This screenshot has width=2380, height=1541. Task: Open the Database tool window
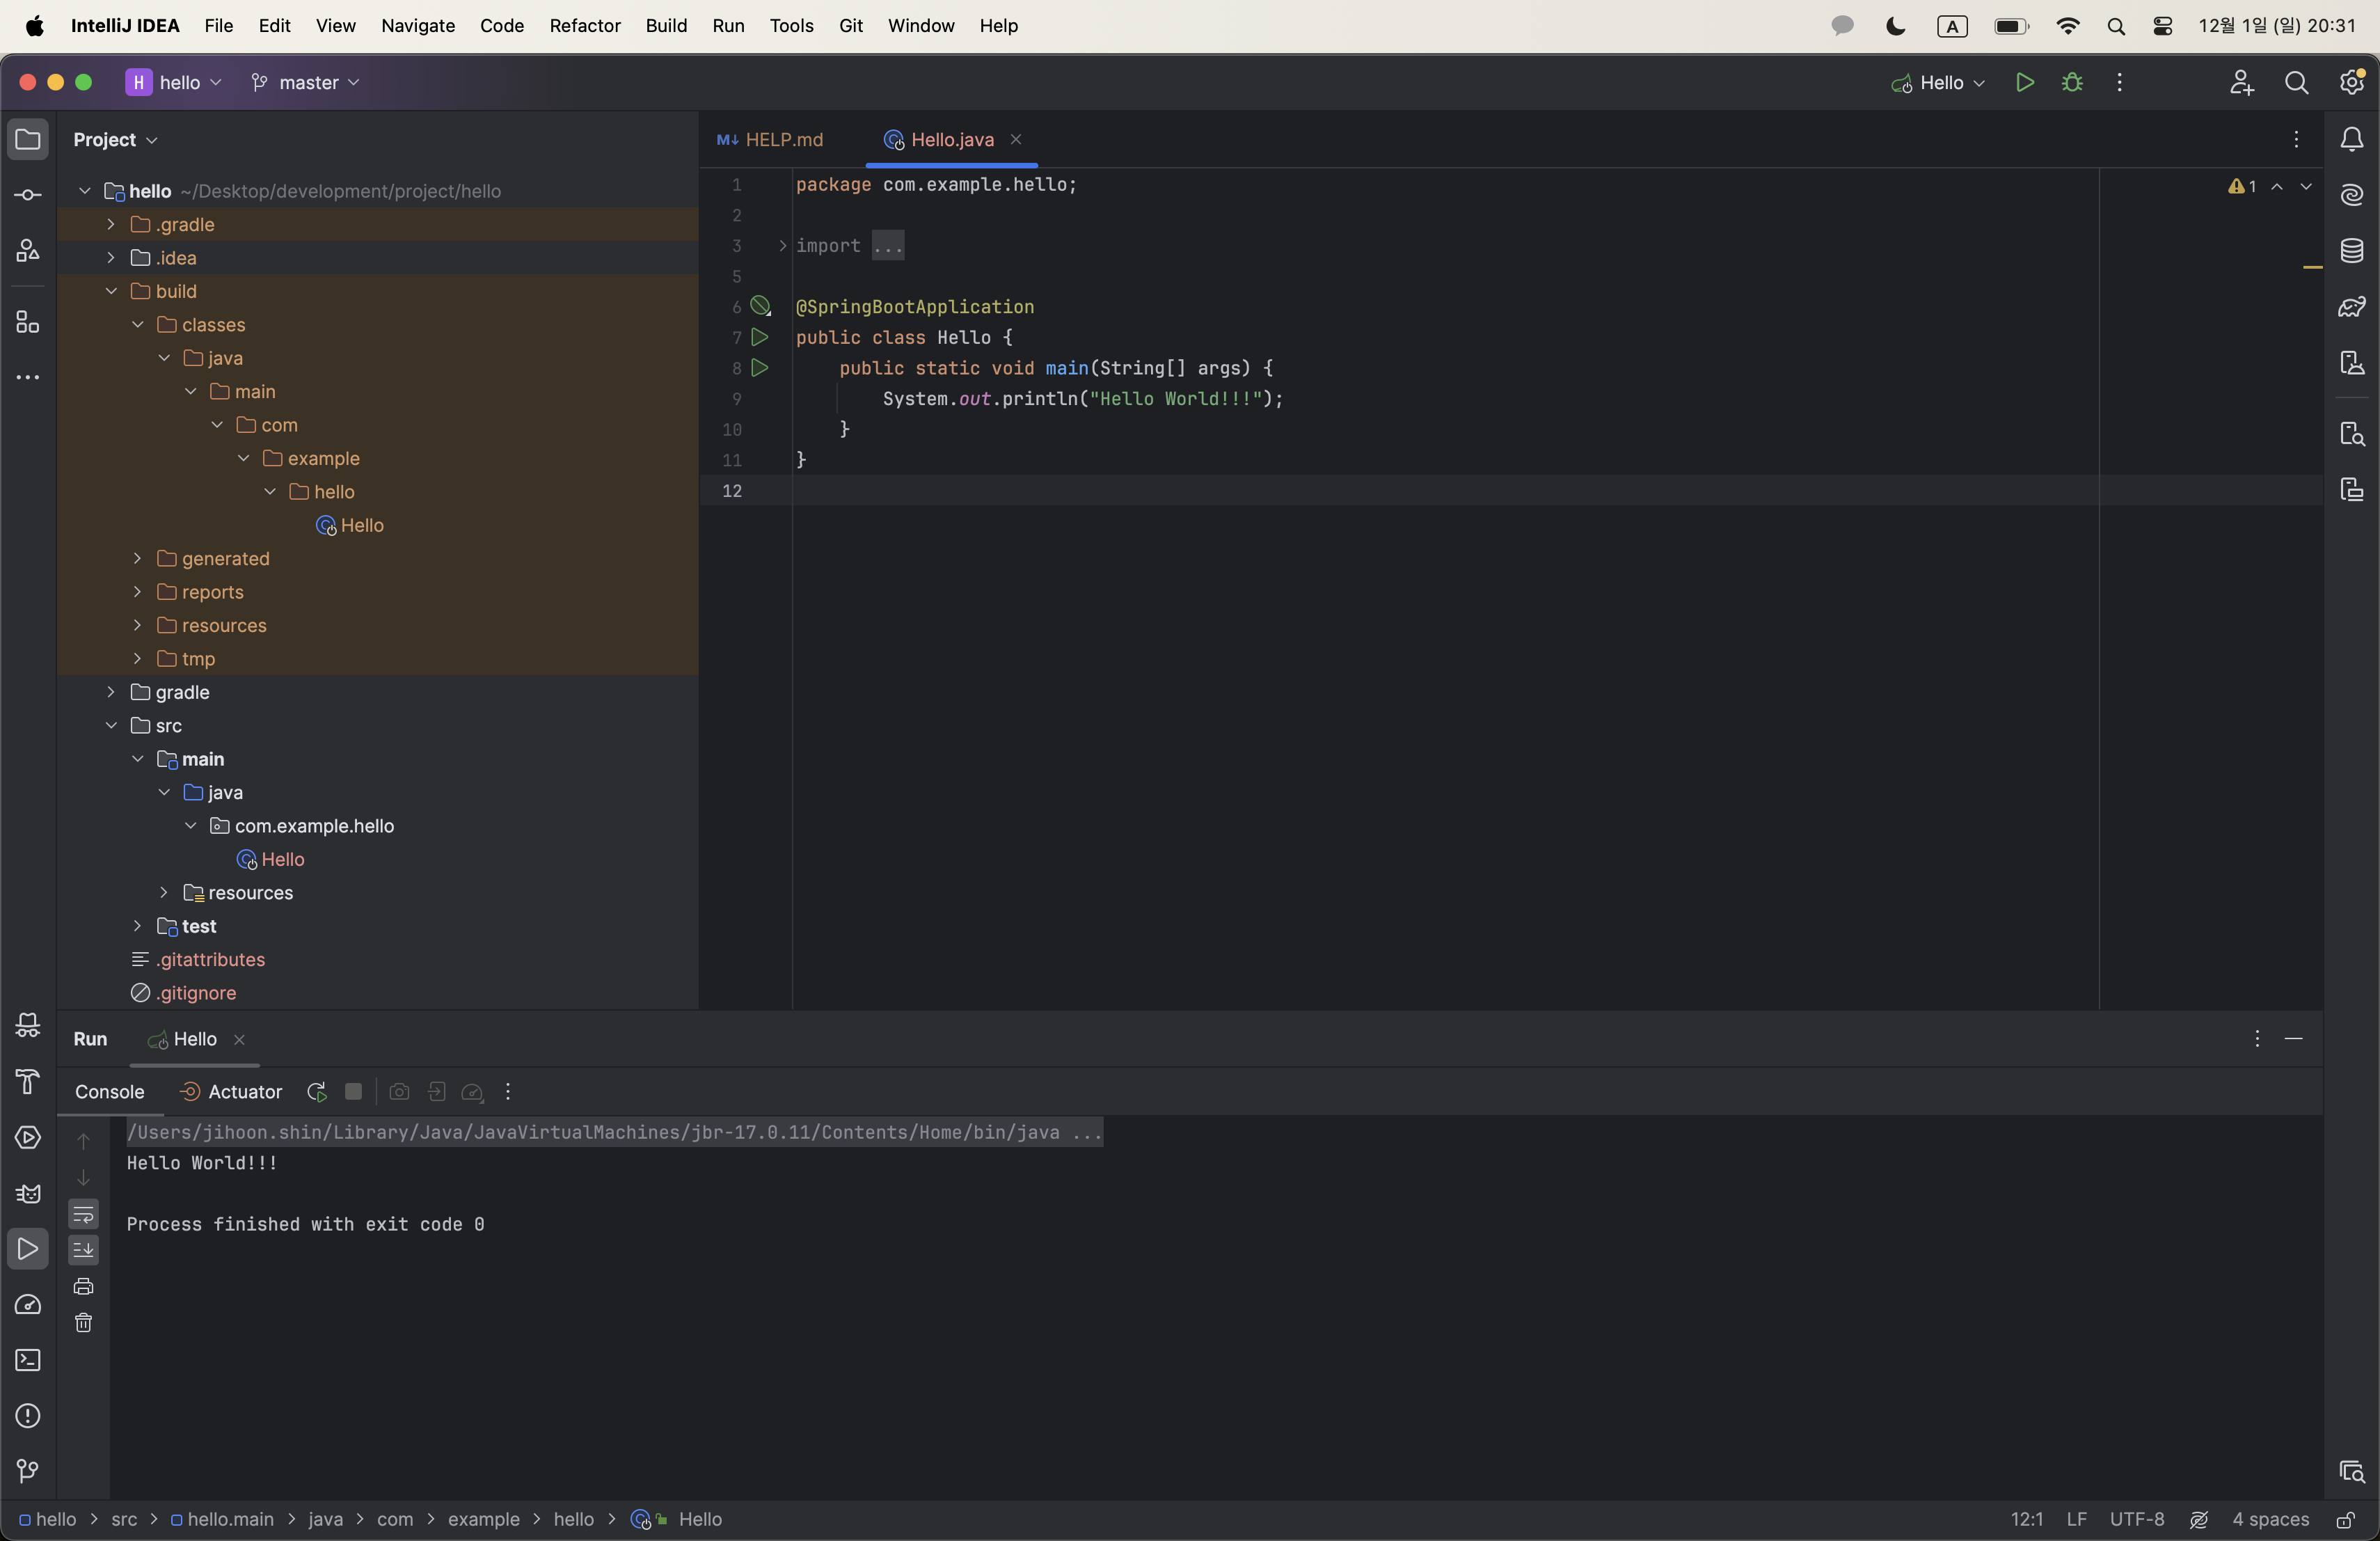coord(2352,250)
